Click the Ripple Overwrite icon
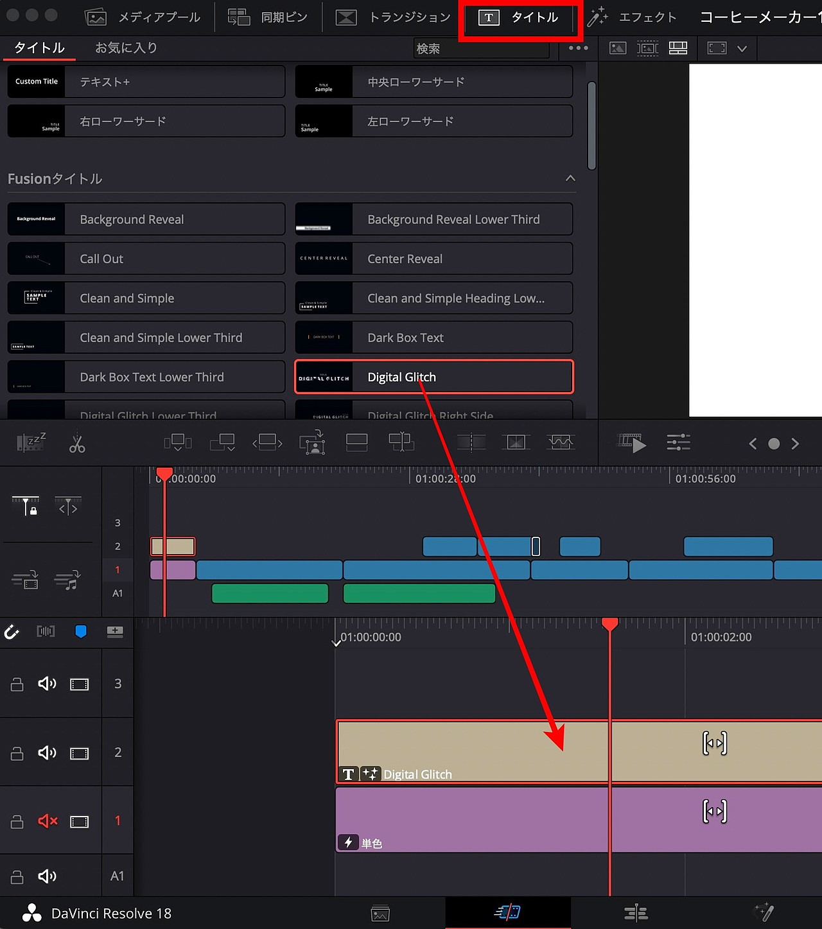This screenshot has height=929, width=822. coord(268,442)
